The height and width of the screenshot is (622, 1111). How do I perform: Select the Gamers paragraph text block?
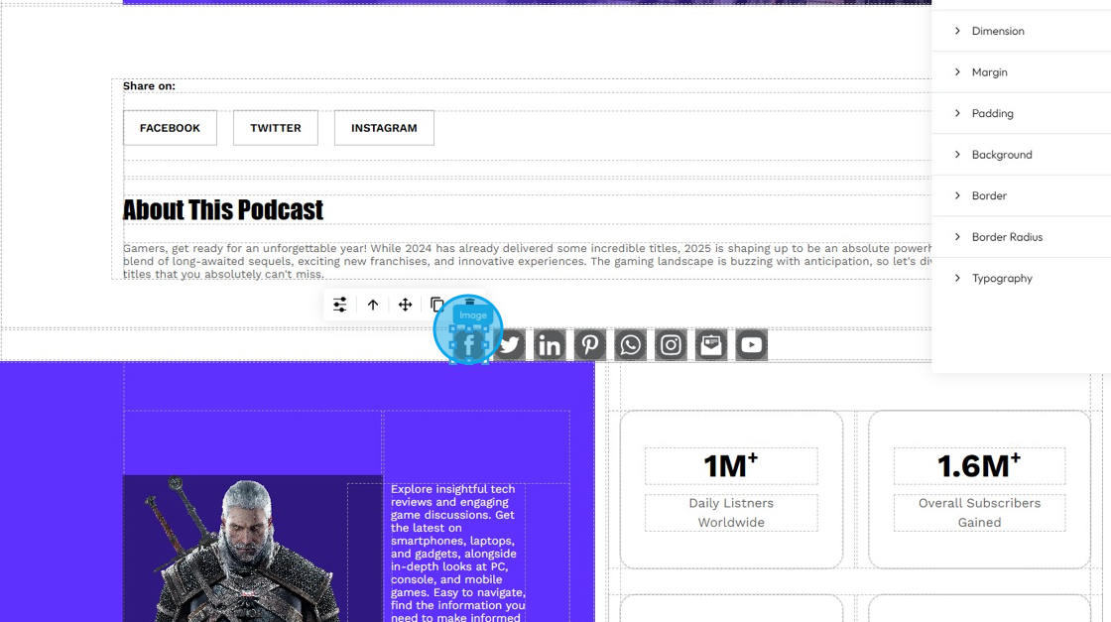(527, 261)
